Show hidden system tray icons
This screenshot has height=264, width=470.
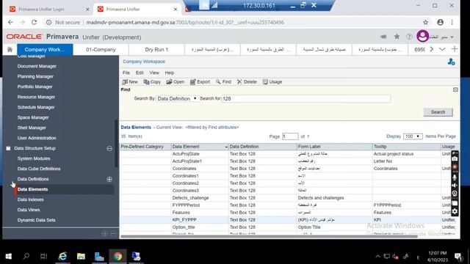[x=377, y=256]
